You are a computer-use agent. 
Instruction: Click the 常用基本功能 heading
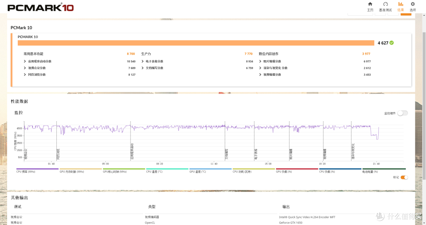click(33, 54)
